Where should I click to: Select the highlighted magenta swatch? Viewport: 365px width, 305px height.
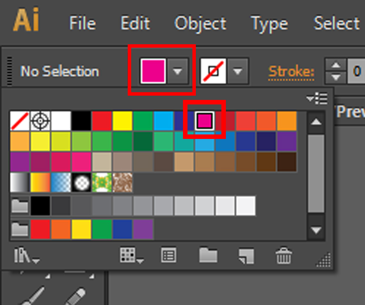coord(204,121)
